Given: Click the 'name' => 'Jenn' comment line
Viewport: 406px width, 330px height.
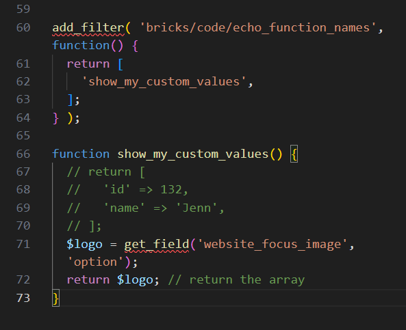Looking at the screenshot, I should [x=146, y=208].
